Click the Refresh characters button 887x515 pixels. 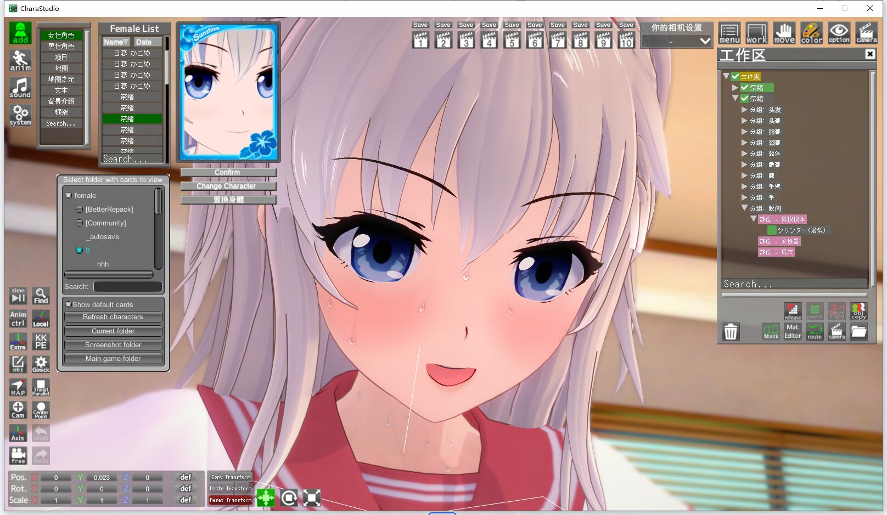[113, 317]
